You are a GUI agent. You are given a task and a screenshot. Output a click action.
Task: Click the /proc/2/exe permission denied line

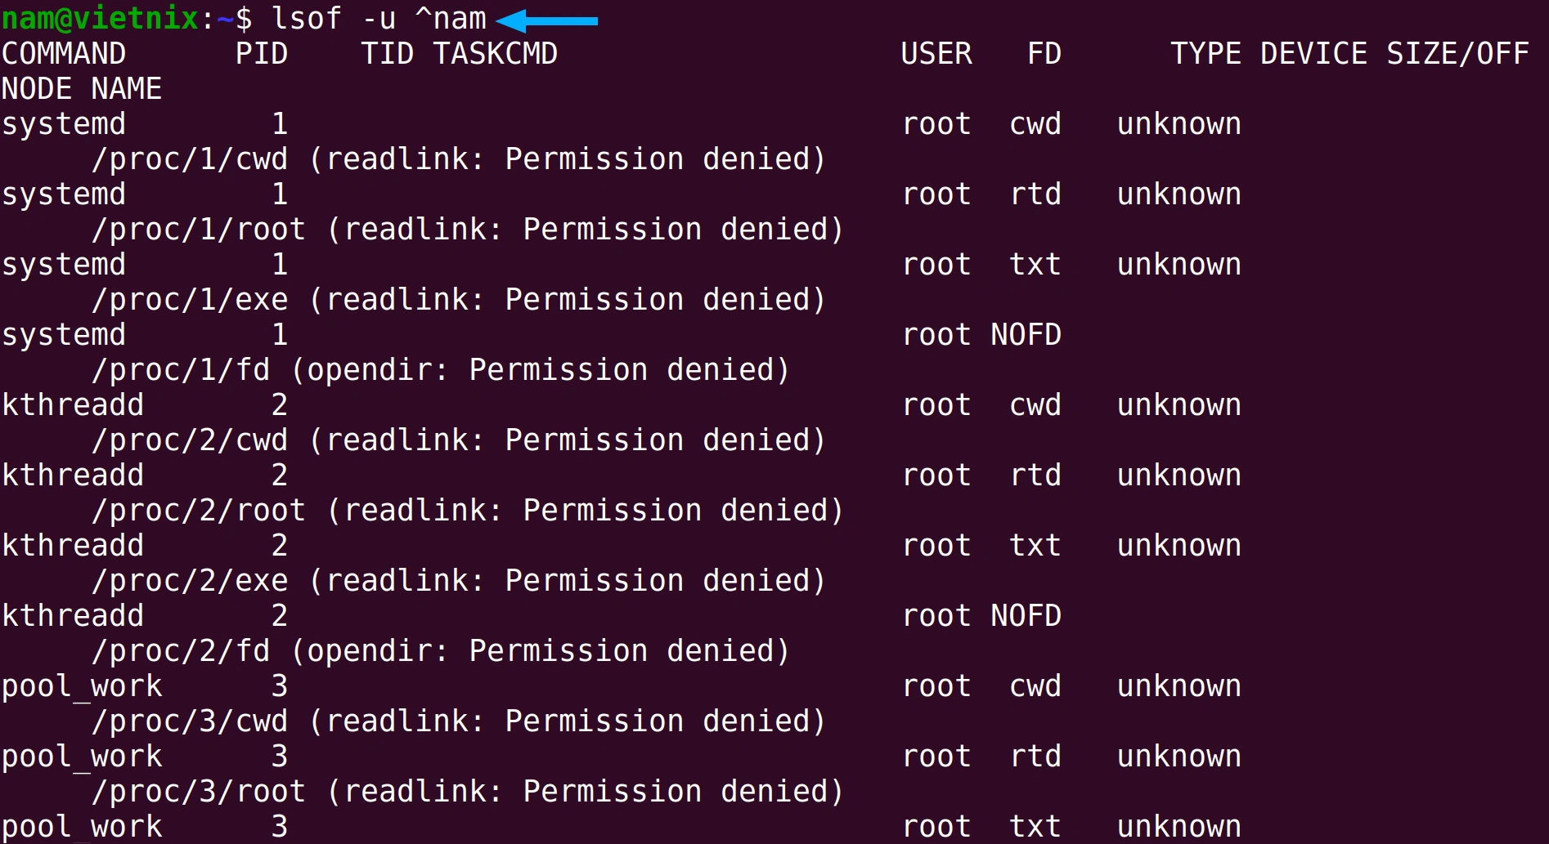tap(459, 581)
